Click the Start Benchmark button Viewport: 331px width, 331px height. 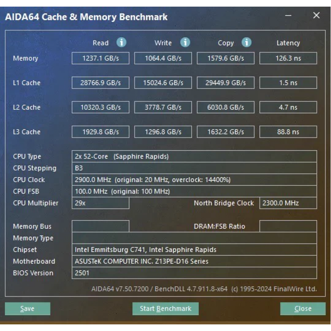point(165,309)
